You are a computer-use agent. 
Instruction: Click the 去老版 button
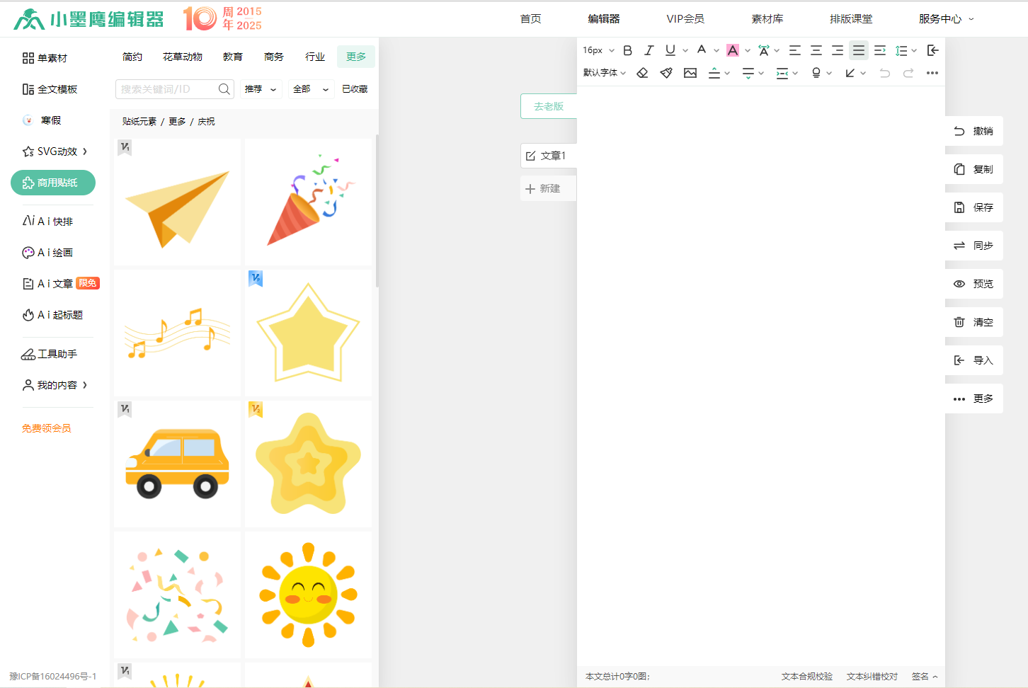[x=549, y=106]
